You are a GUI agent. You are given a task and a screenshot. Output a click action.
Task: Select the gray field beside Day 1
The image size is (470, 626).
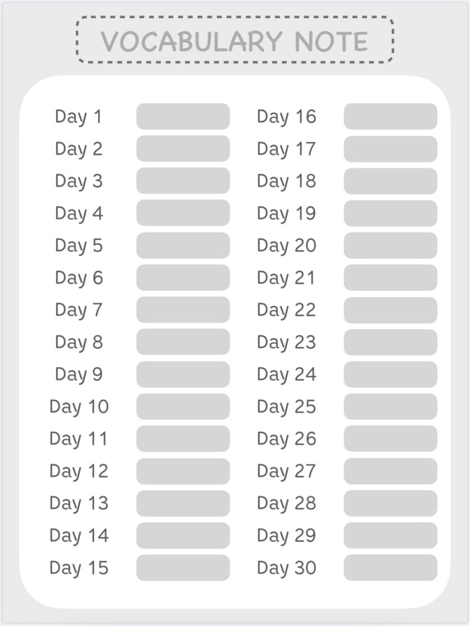pos(183,116)
